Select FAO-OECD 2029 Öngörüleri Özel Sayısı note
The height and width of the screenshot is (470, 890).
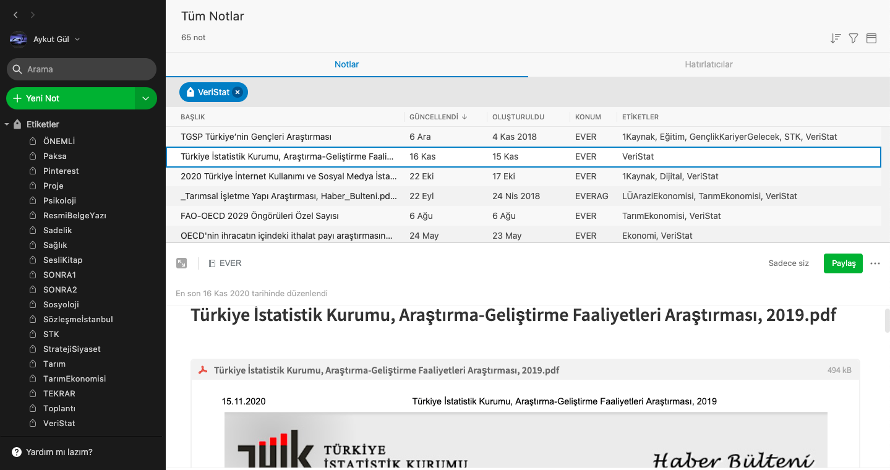[523, 216]
